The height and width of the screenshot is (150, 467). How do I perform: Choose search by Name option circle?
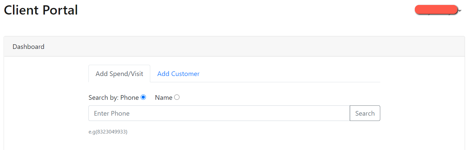177,97
